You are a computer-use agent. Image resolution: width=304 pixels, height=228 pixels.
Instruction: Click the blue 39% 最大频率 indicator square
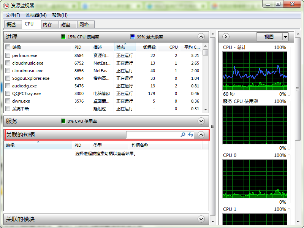point(132,37)
